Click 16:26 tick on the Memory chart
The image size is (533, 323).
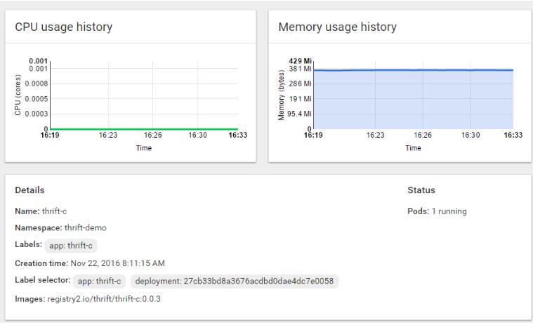coord(422,136)
